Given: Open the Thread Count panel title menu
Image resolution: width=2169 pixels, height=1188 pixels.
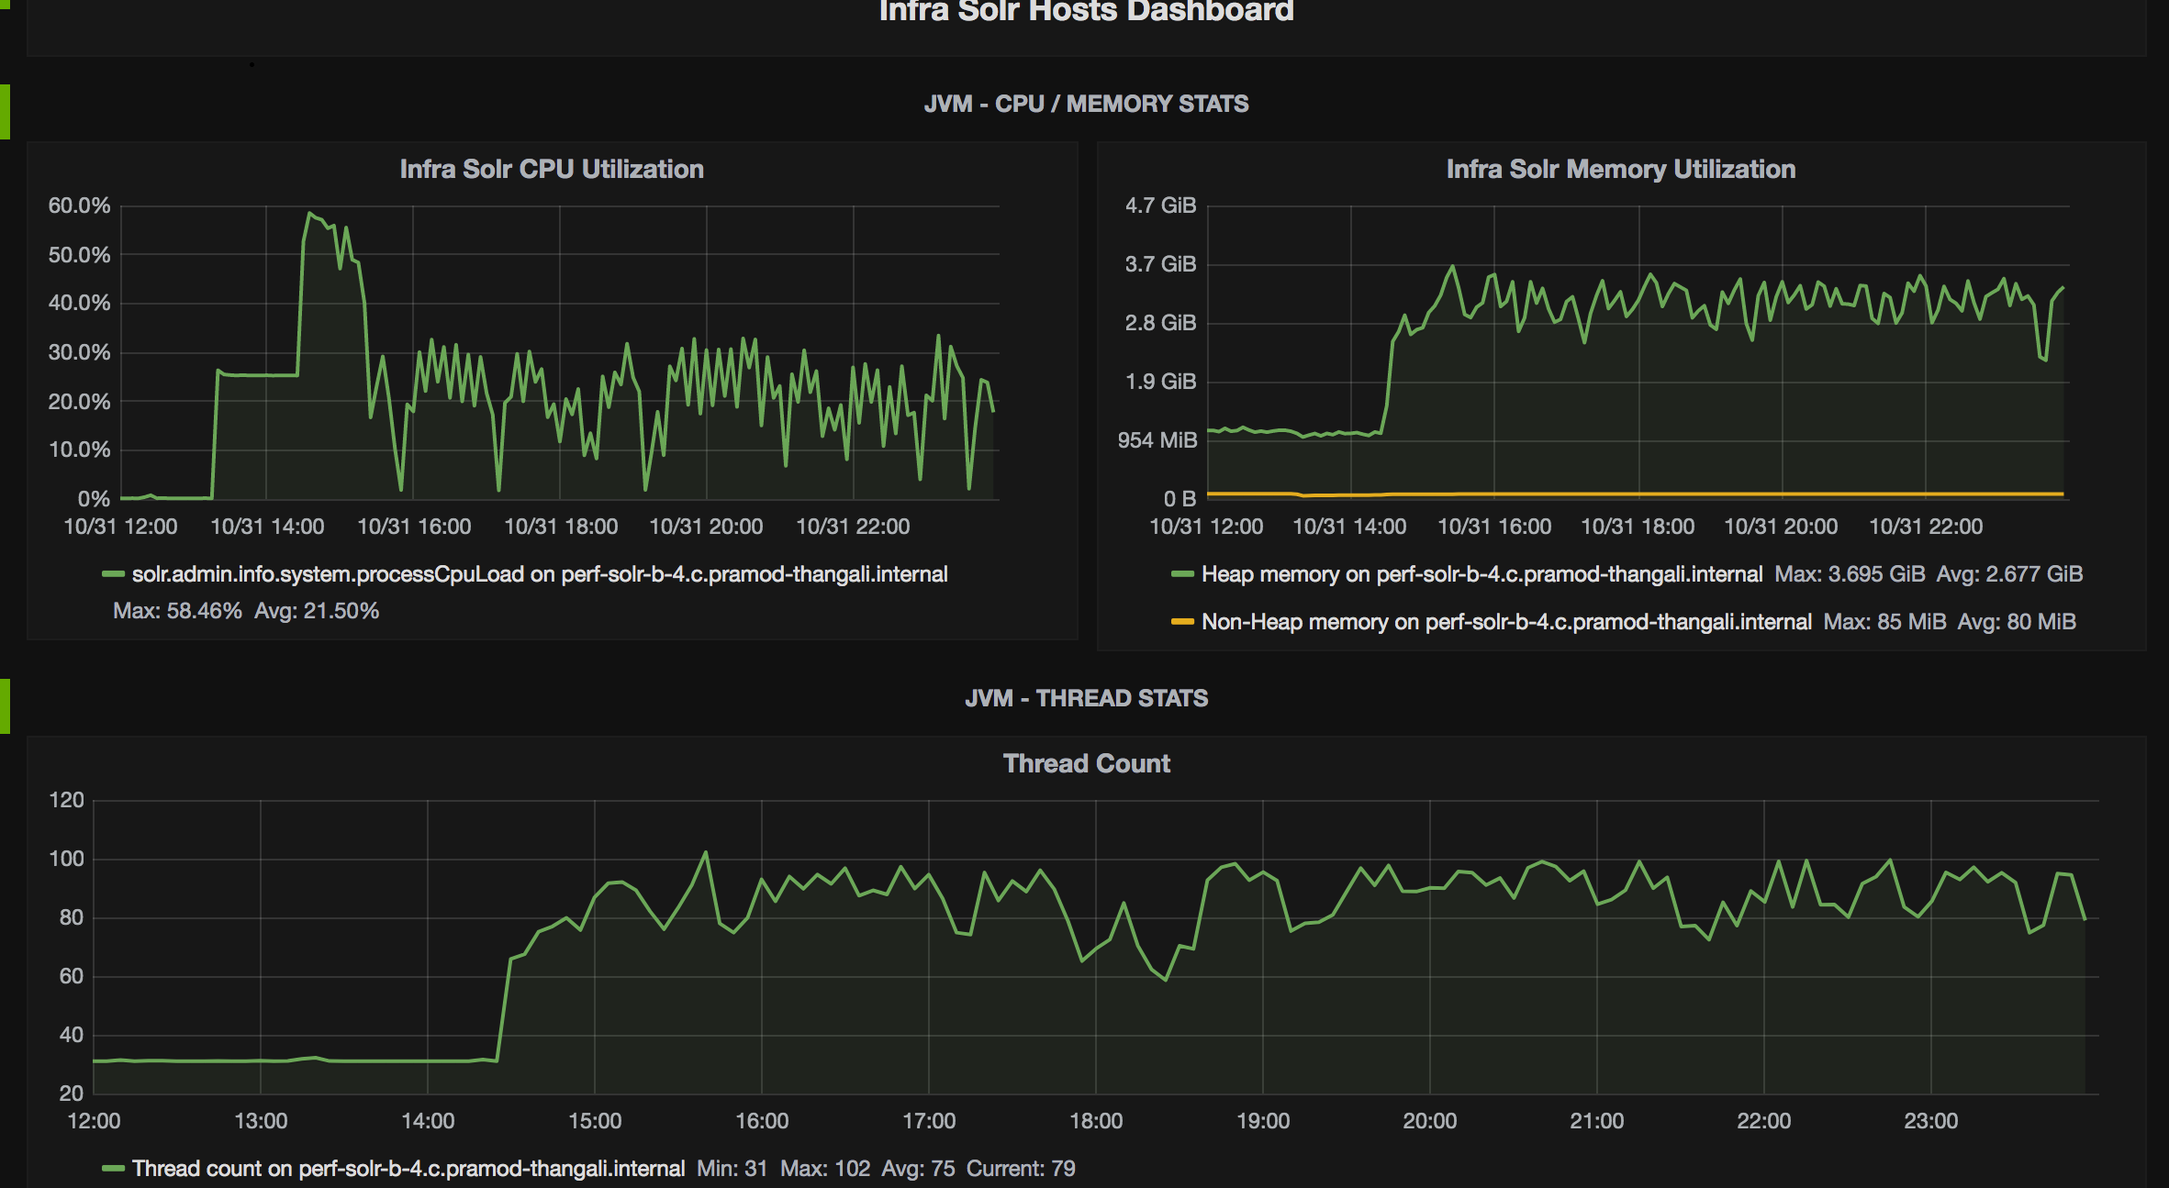Looking at the screenshot, I should (x=1086, y=763).
